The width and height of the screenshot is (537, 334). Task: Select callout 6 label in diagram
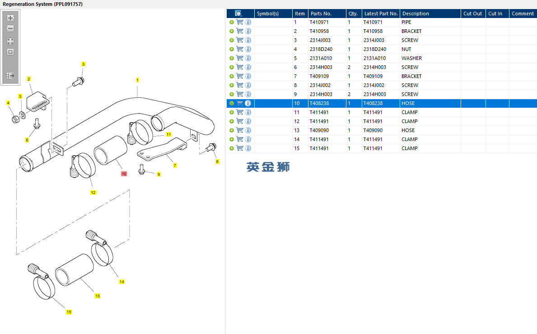pyautogui.click(x=27, y=140)
